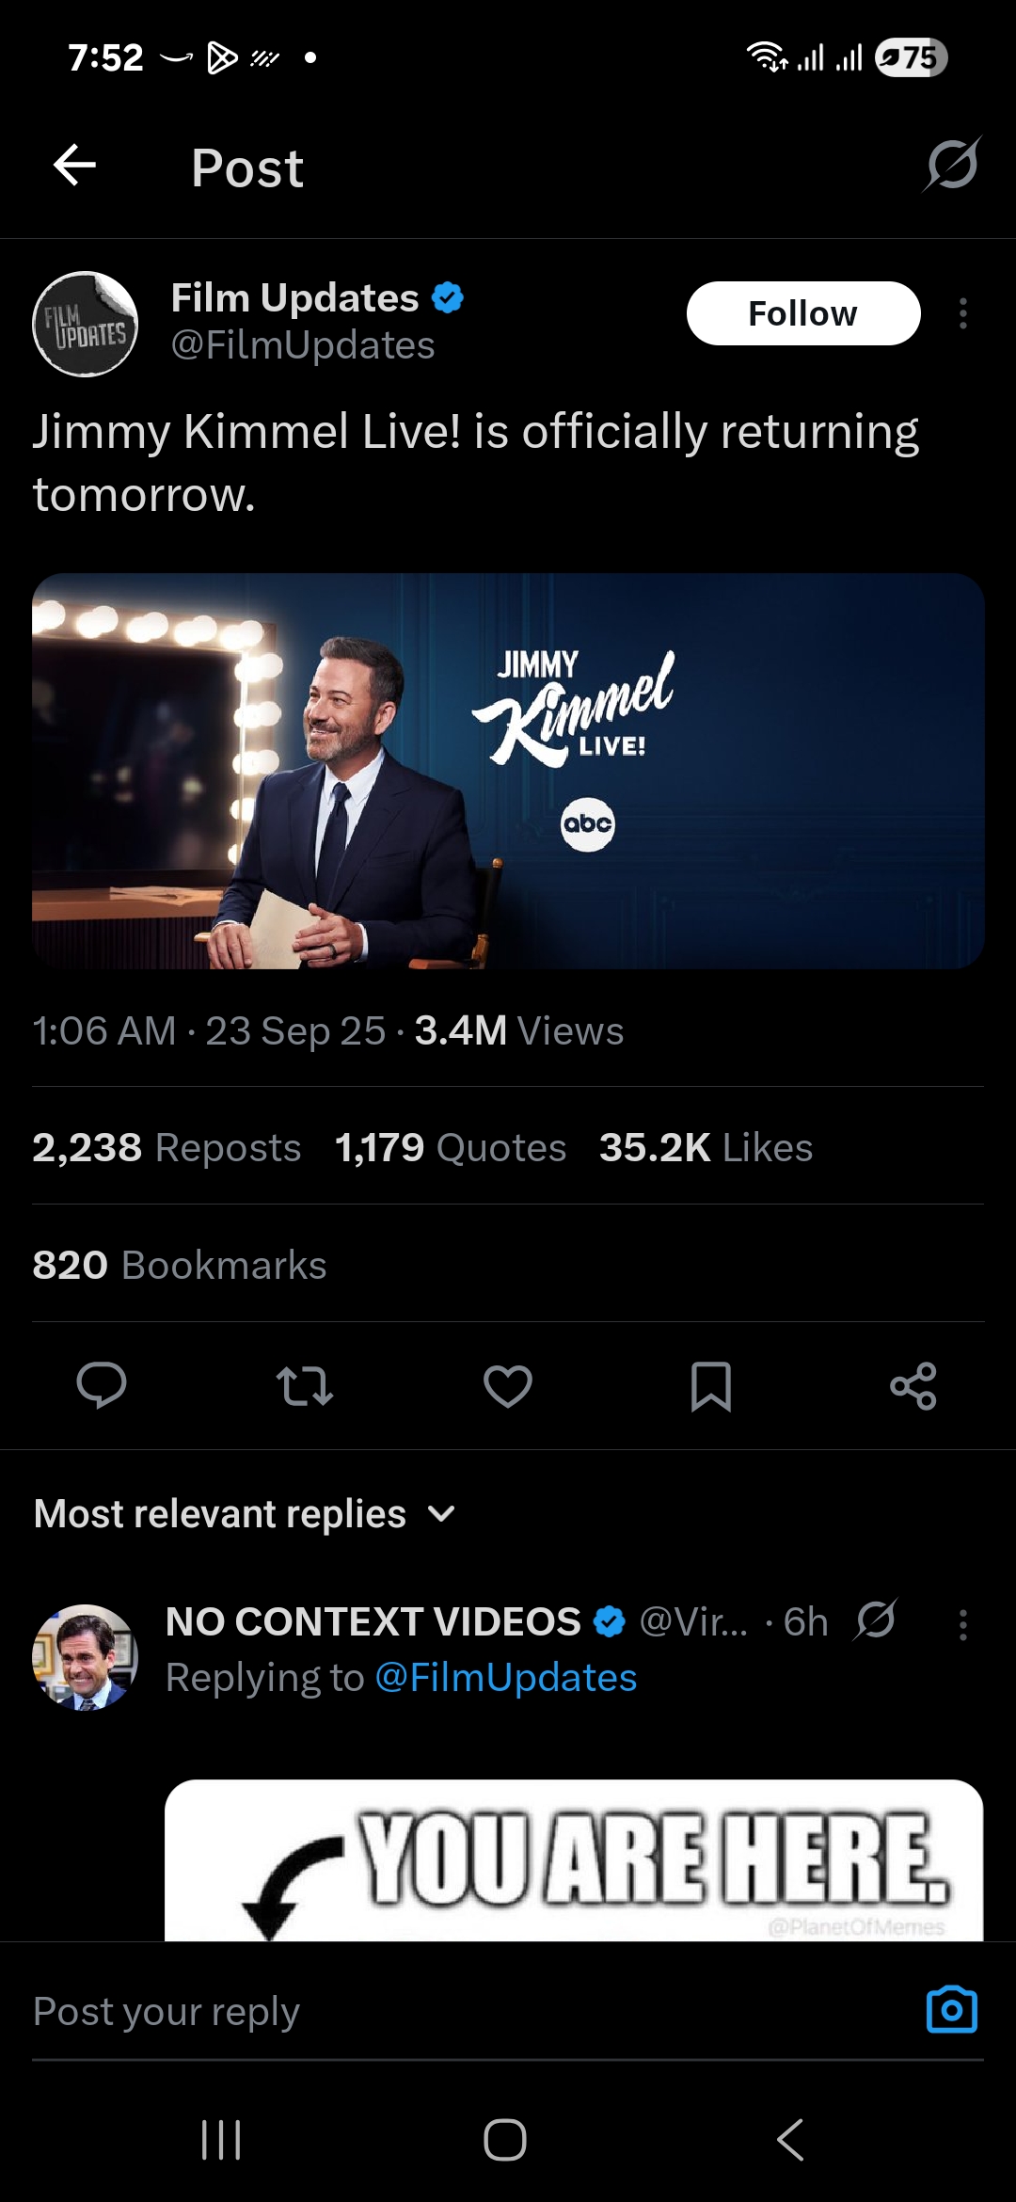Image resolution: width=1016 pixels, height=2202 pixels.
Task: Bookmark the Jimmy Kimmel post
Action: 710,1383
